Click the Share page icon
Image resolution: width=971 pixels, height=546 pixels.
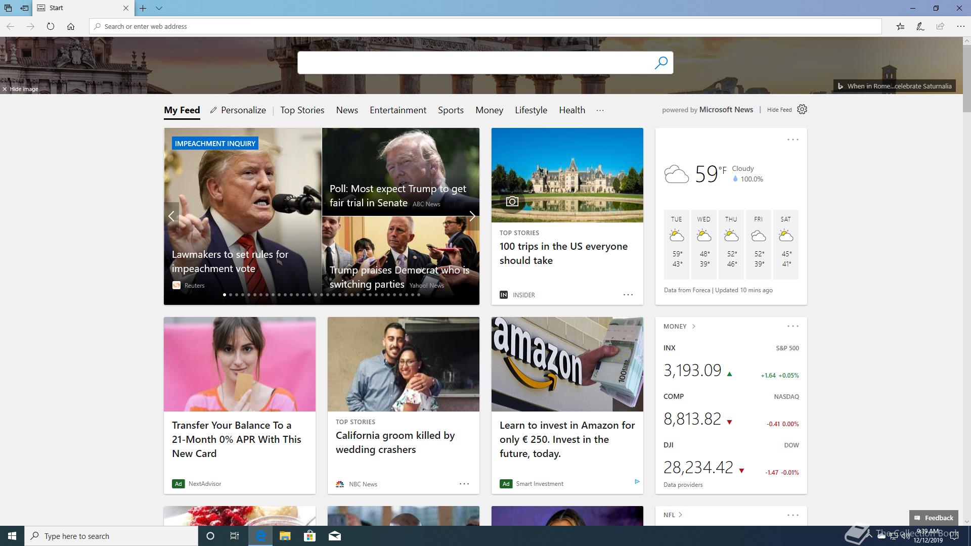(x=940, y=26)
